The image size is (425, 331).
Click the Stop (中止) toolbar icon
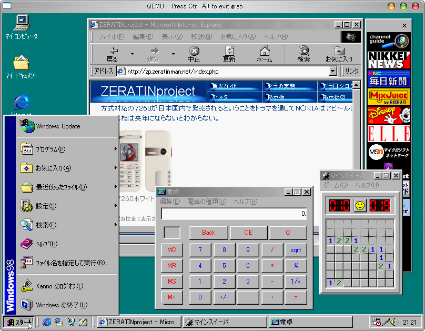click(x=194, y=55)
